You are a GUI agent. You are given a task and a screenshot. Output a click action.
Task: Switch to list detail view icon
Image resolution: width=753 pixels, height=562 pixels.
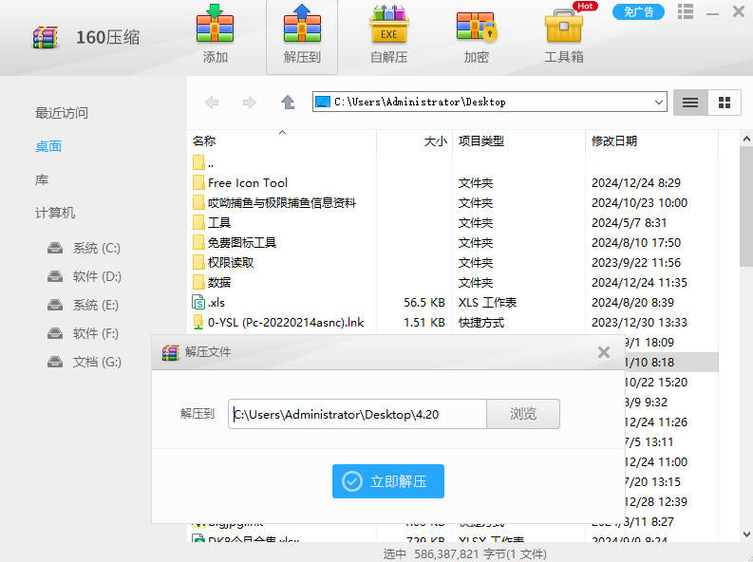(690, 103)
